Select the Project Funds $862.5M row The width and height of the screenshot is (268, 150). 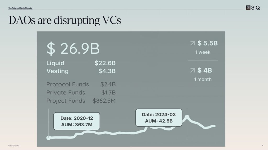pos(81,101)
